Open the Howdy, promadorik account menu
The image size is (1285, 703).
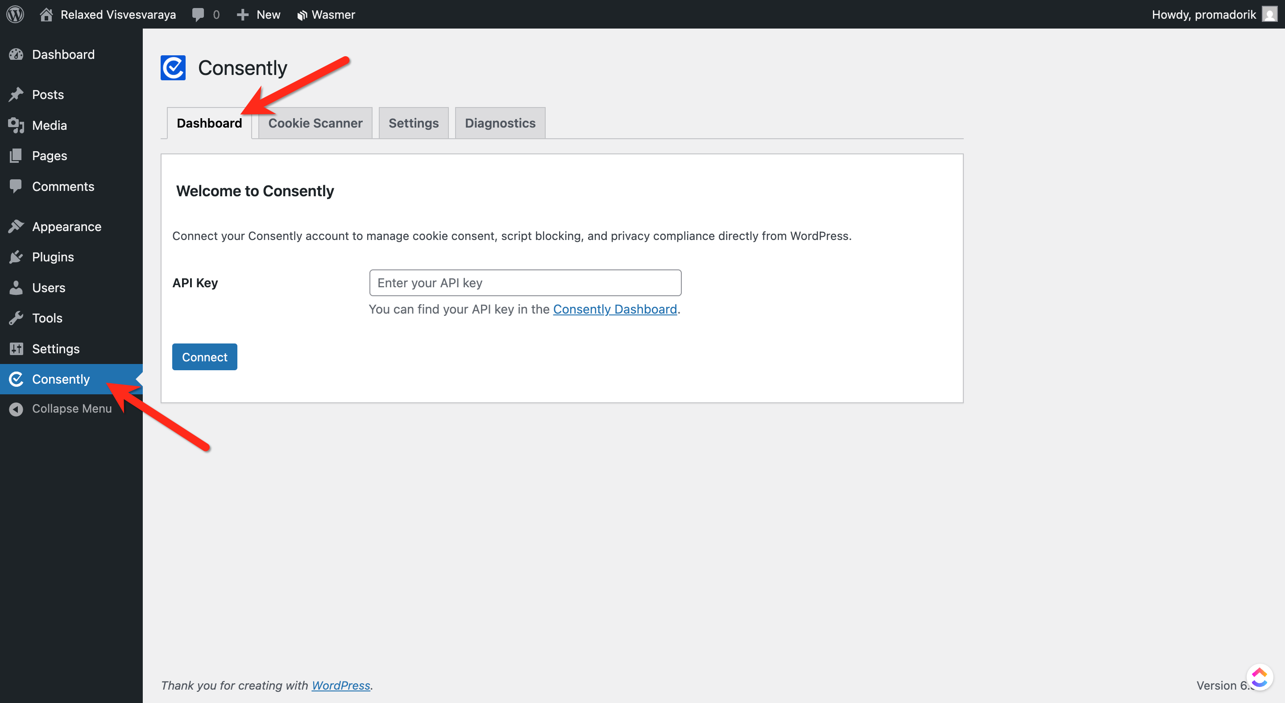[1203, 14]
